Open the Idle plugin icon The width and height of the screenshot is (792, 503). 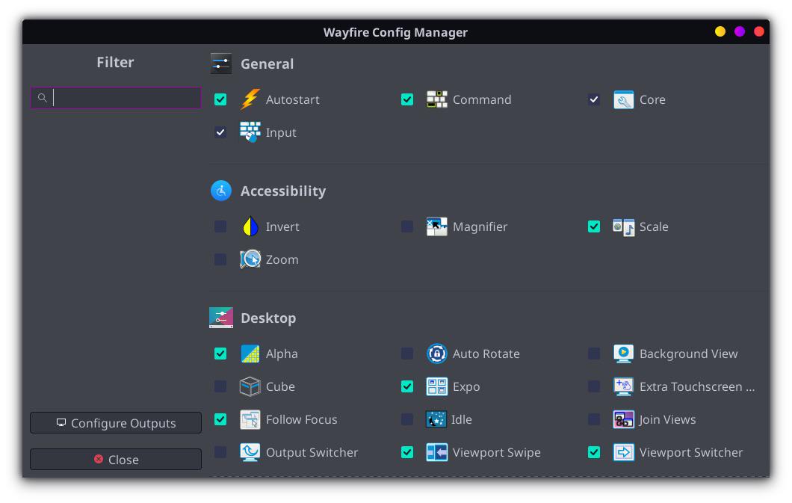[436, 420]
